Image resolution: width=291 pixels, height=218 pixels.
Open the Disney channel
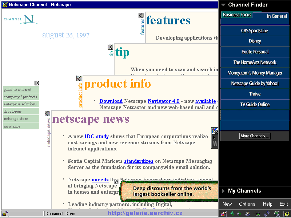255,41
